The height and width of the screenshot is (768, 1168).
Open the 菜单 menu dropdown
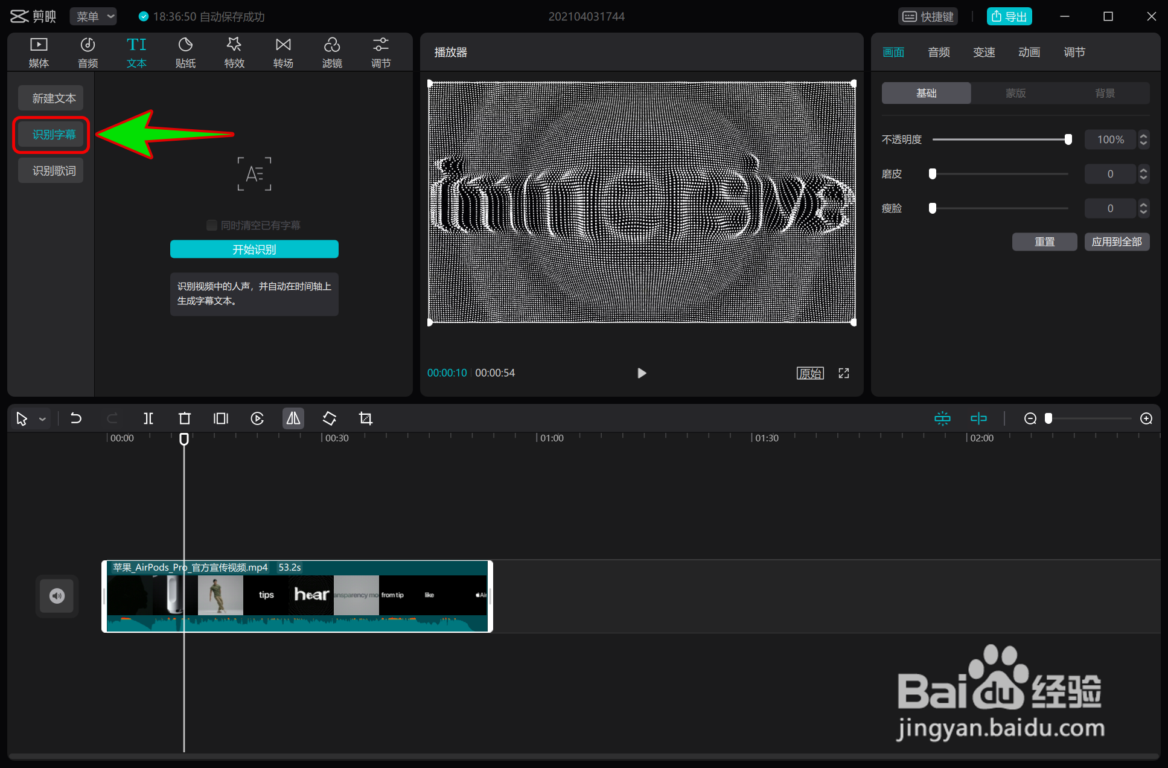click(94, 17)
